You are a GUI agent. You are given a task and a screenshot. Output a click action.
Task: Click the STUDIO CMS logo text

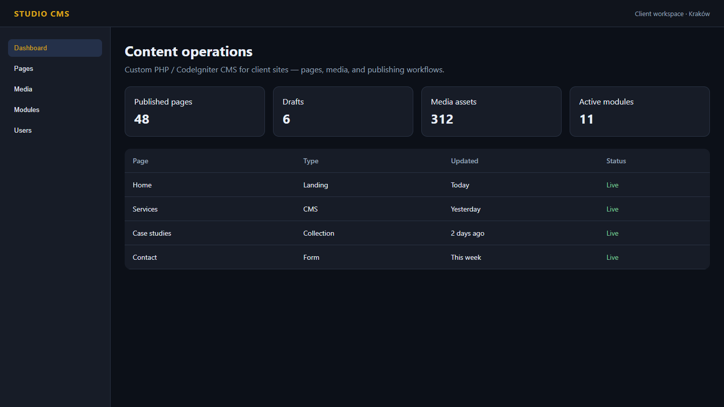(x=42, y=14)
